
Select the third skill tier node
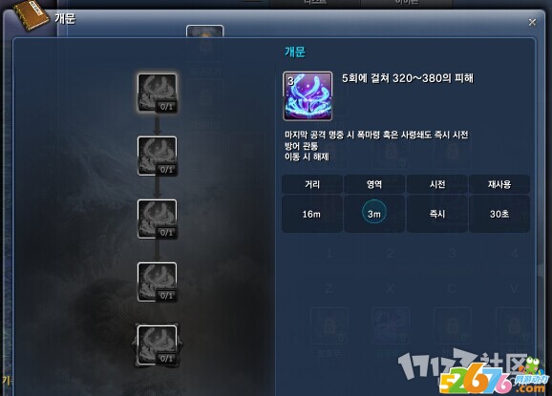click(157, 219)
